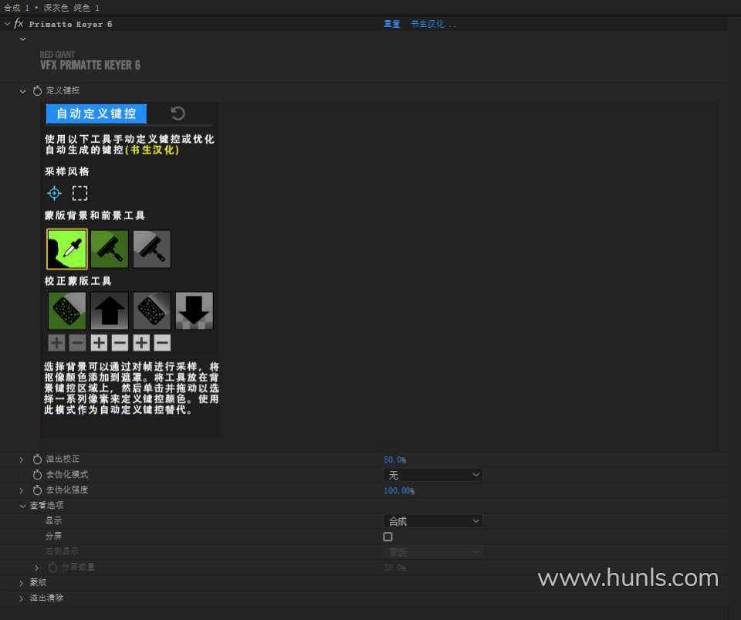741x620 pixels.
Task: Enable the 分屏 checkbox
Action: [388, 537]
